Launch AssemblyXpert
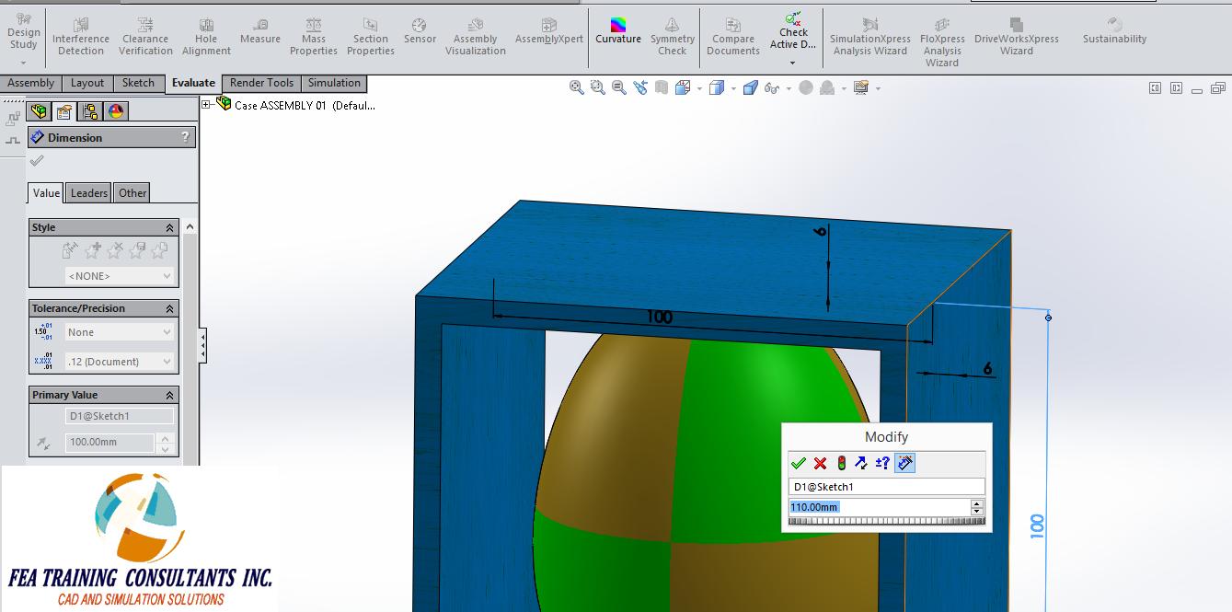 [x=548, y=31]
